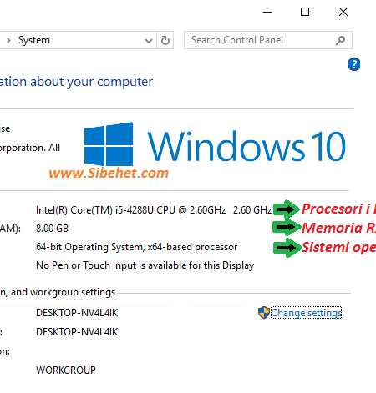
Task: Maximize the System window
Action: (305, 12)
